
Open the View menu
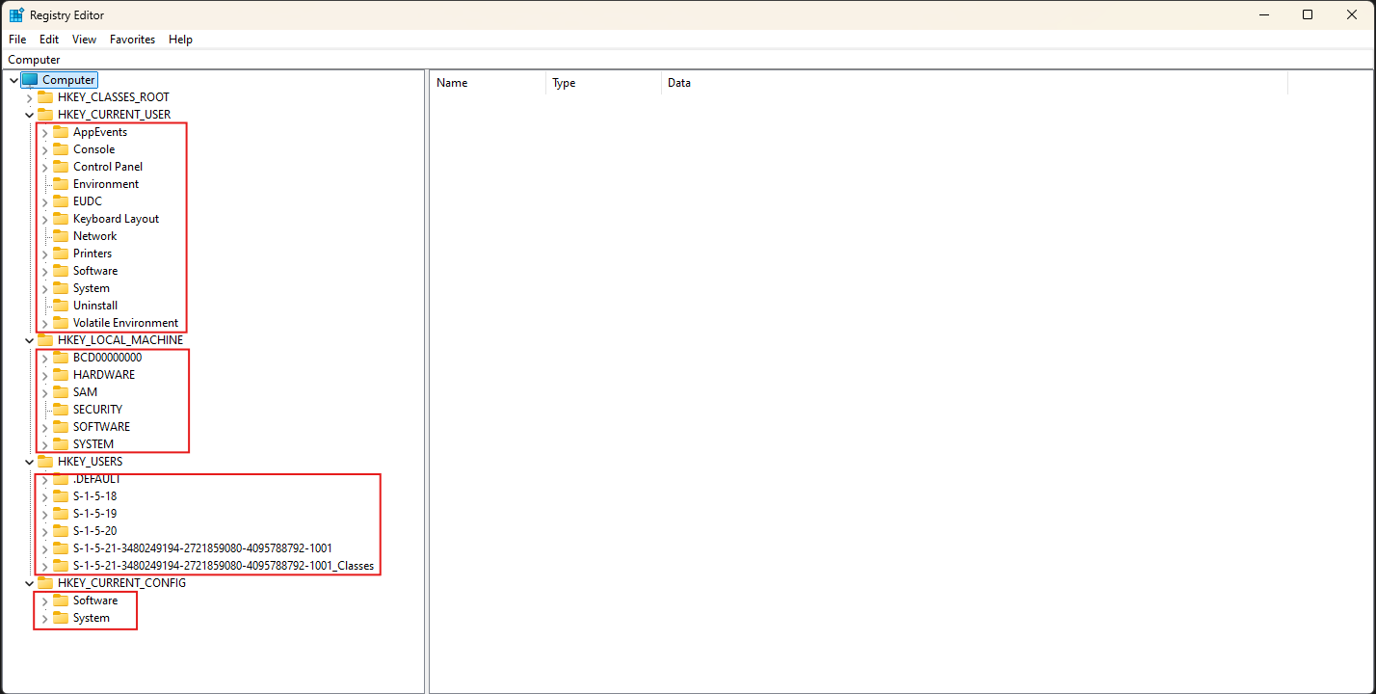coord(85,40)
